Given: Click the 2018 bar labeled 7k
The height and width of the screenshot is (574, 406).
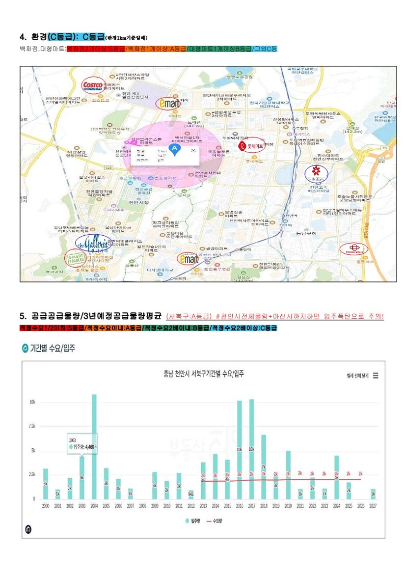Looking at the screenshot, I should tap(264, 467).
